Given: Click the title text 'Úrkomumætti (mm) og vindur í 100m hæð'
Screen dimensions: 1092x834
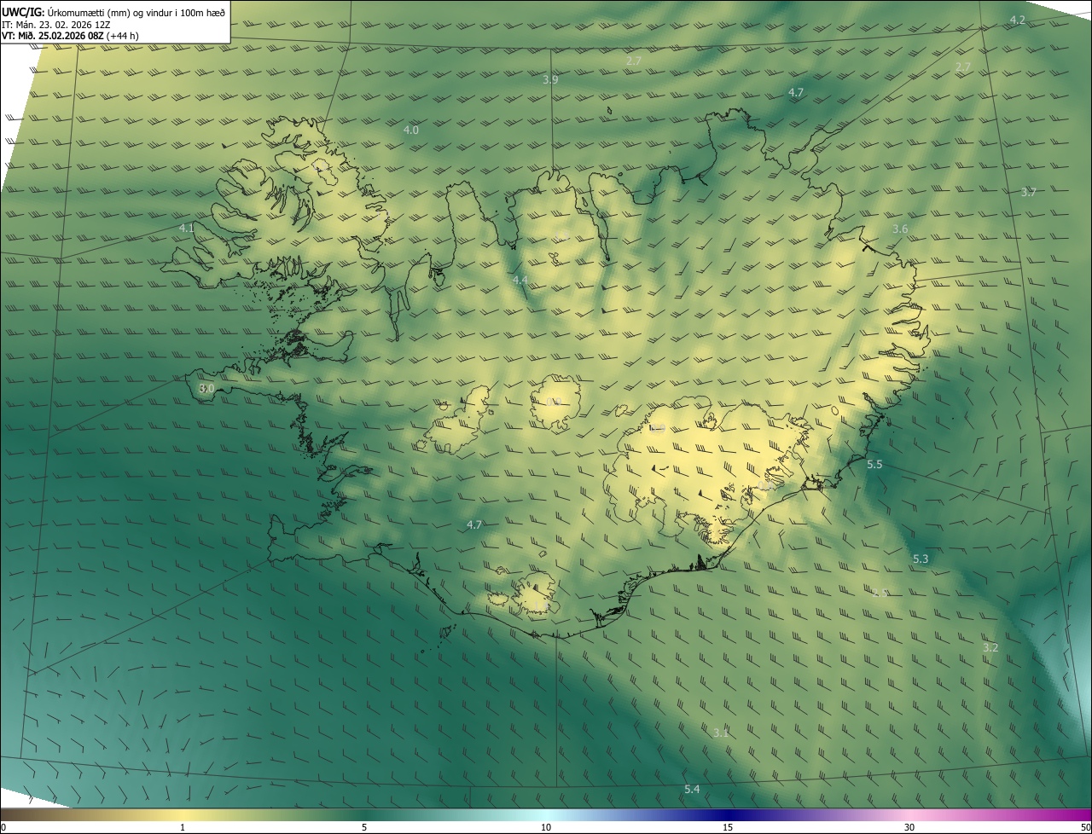Looking at the screenshot, I should click(136, 12).
